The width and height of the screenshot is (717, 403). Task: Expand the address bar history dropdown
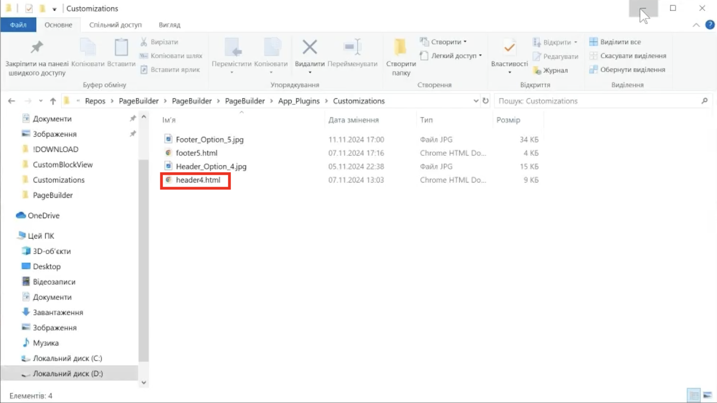[x=475, y=101]
